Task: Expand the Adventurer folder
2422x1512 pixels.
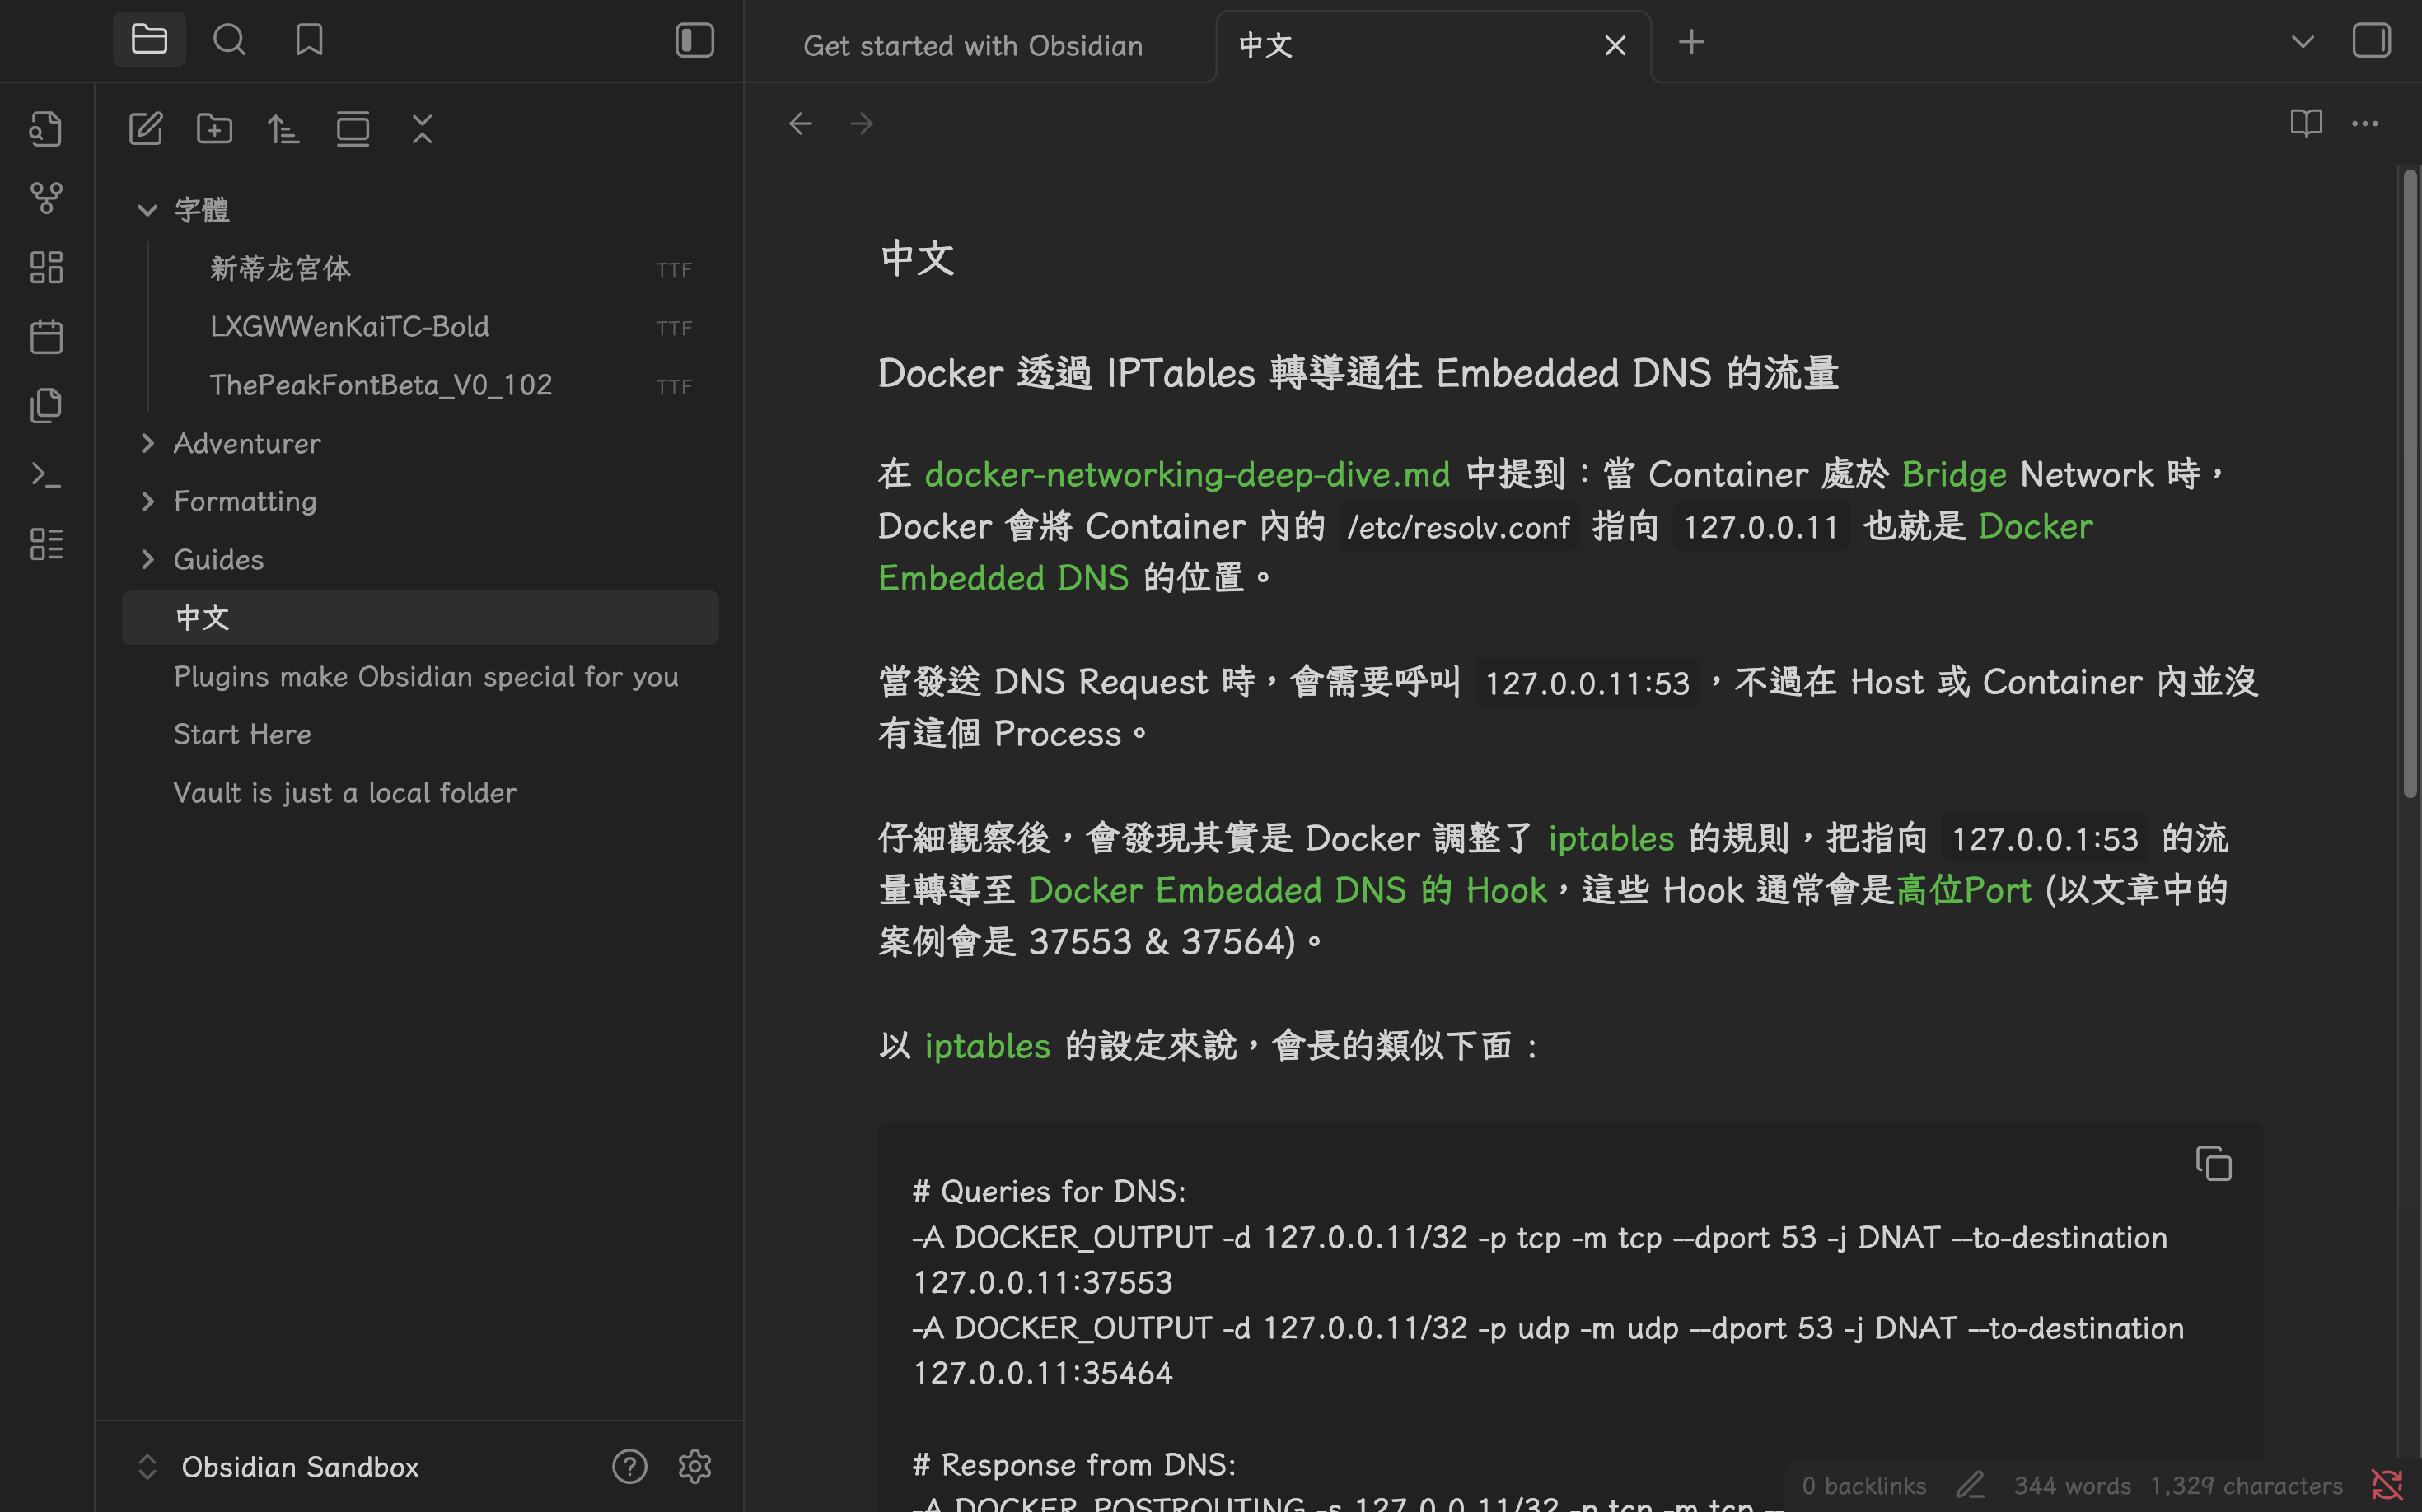Action: pos(147,443)
